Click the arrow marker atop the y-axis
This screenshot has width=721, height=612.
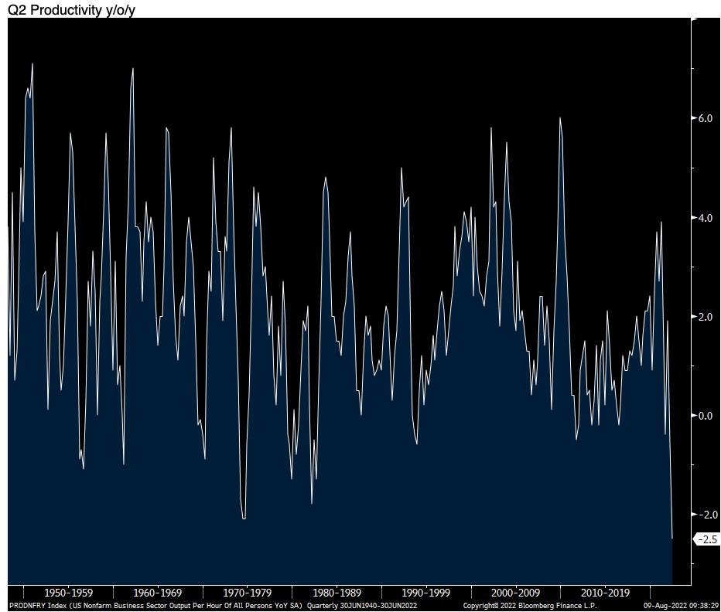pyautogui.click(x=694, y=17)
